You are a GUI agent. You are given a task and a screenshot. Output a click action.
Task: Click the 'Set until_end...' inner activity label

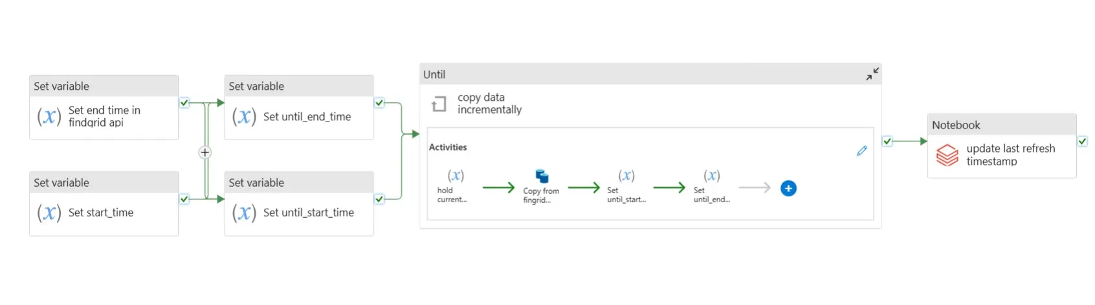(x=712, y=195)
